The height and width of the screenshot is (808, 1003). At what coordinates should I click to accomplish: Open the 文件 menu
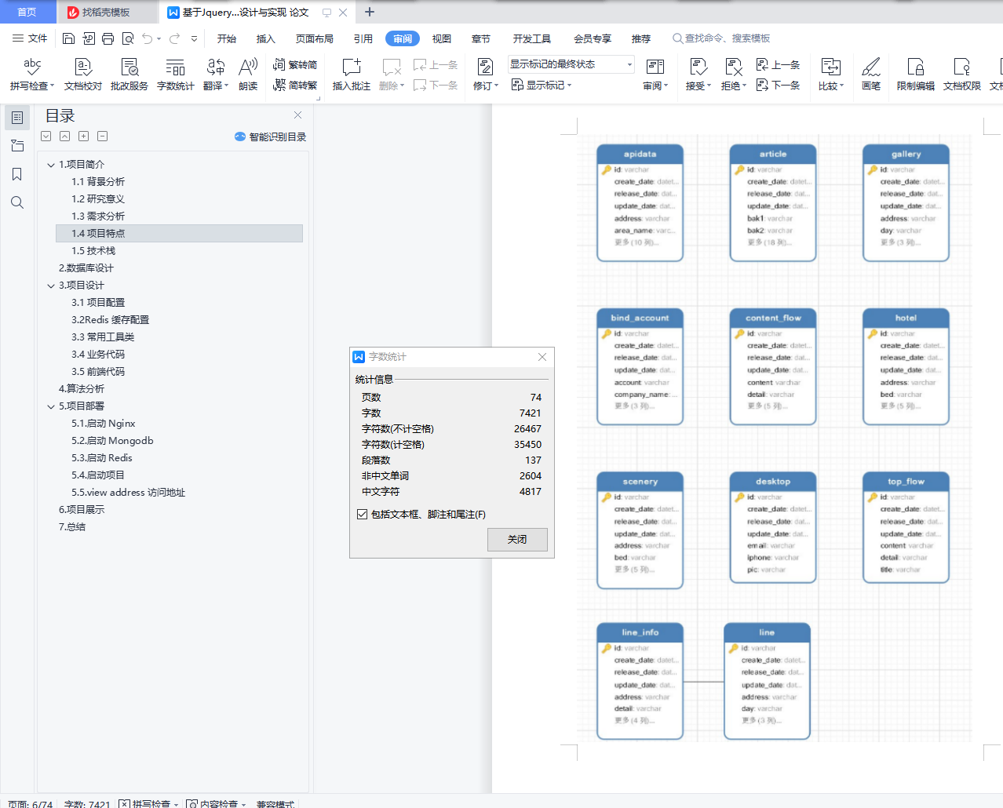tap(30, 38)
